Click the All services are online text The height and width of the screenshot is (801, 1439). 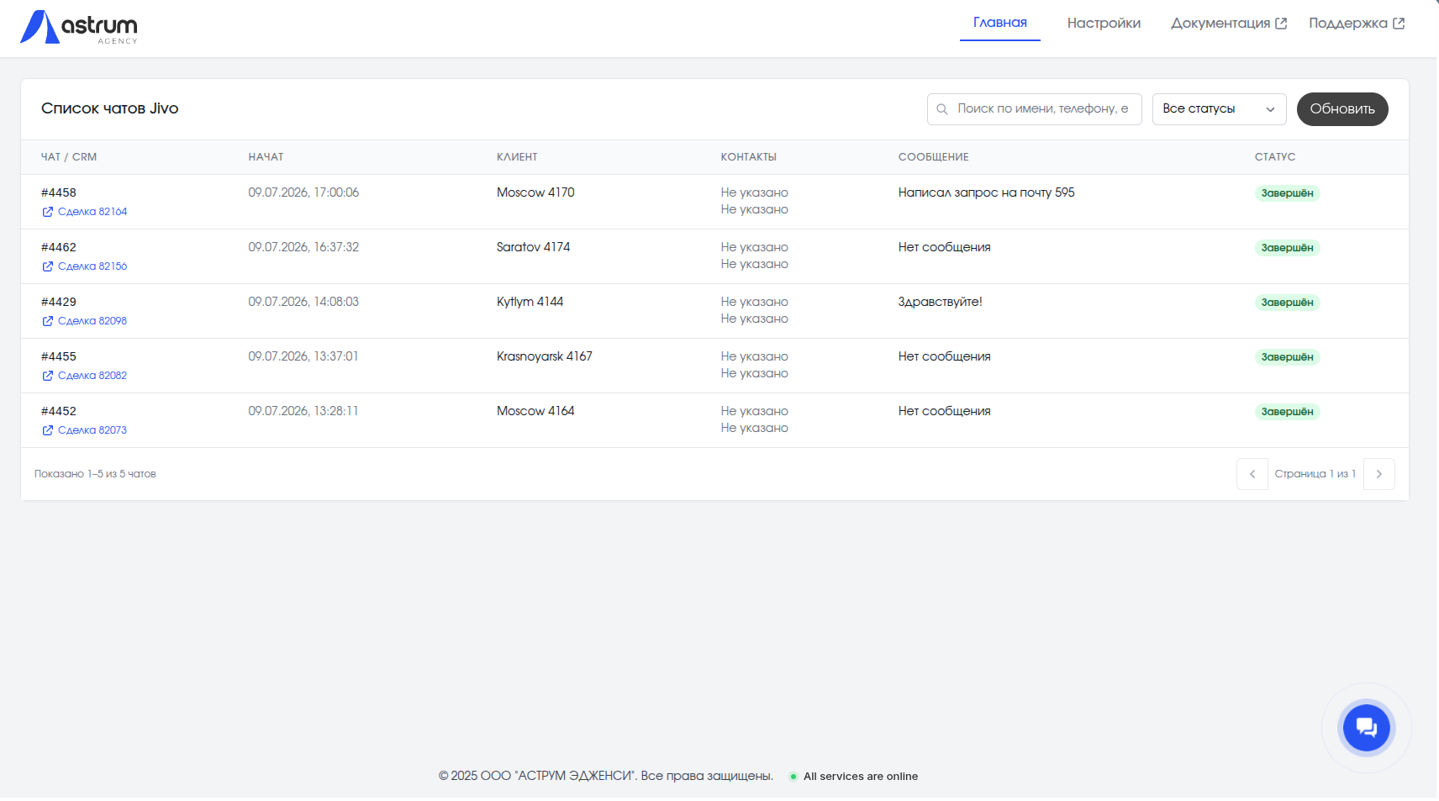click(x=861, y=777)
